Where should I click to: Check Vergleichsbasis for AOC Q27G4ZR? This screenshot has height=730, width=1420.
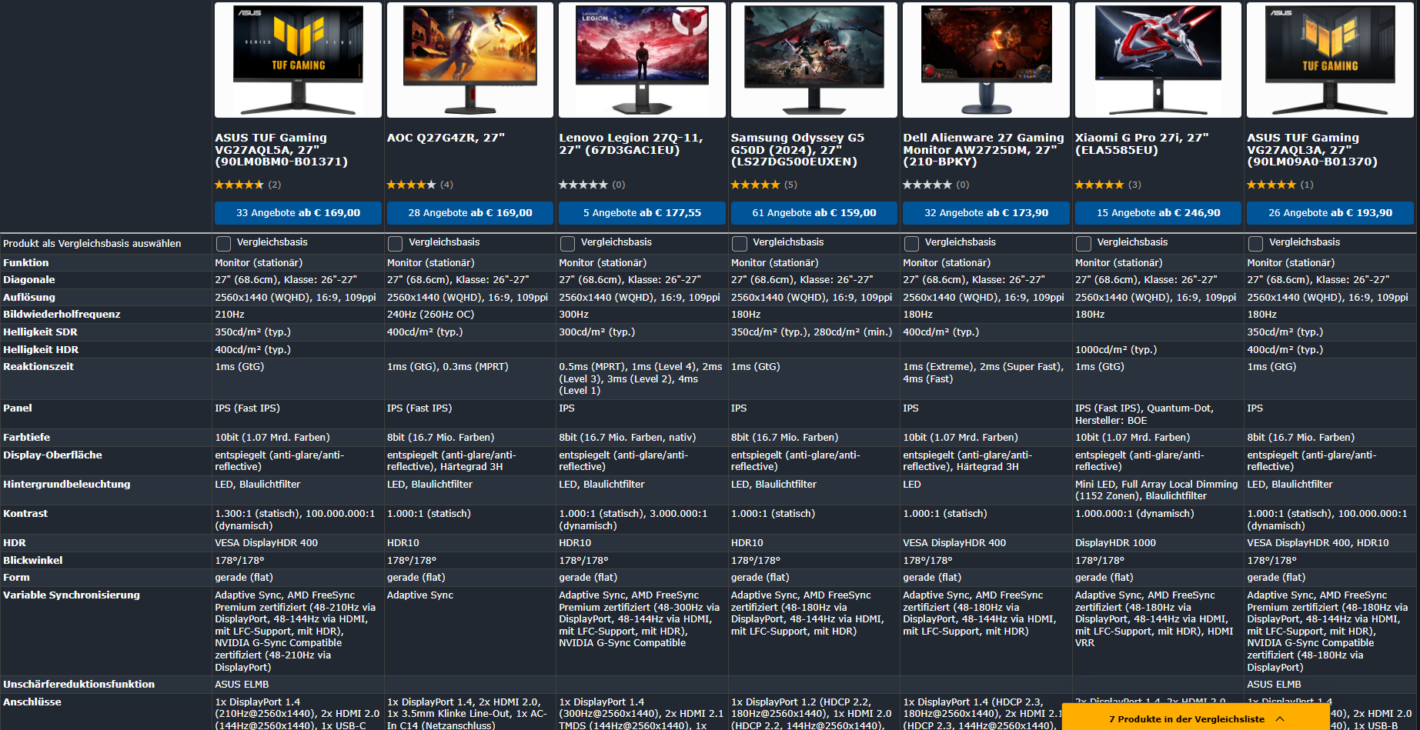396,244
